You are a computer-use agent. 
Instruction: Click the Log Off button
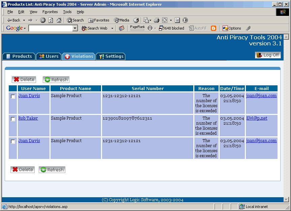coord(268,55)
